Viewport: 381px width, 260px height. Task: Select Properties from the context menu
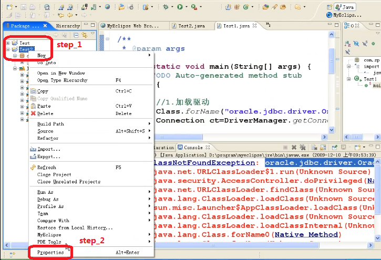point(50,253)
